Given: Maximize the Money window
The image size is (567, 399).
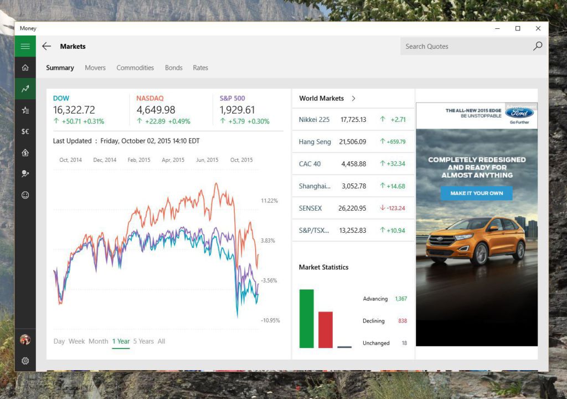Looking at the screenshot, I should (x=518, y=28).
